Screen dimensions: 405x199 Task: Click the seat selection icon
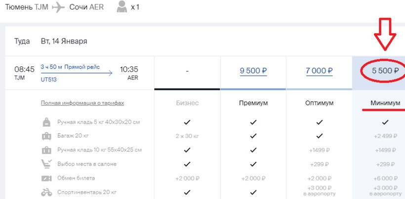tap(46, 164)
